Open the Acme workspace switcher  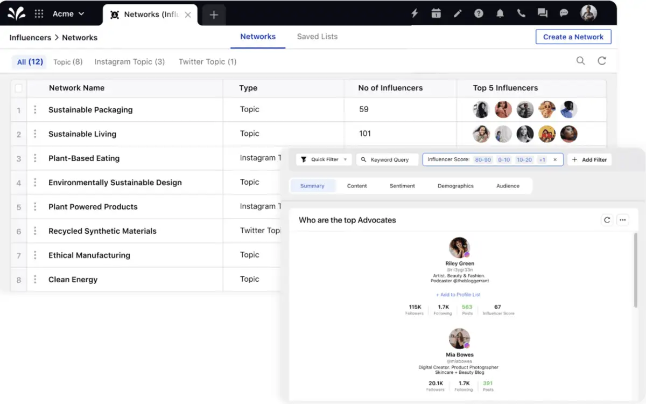click(66, 14)
